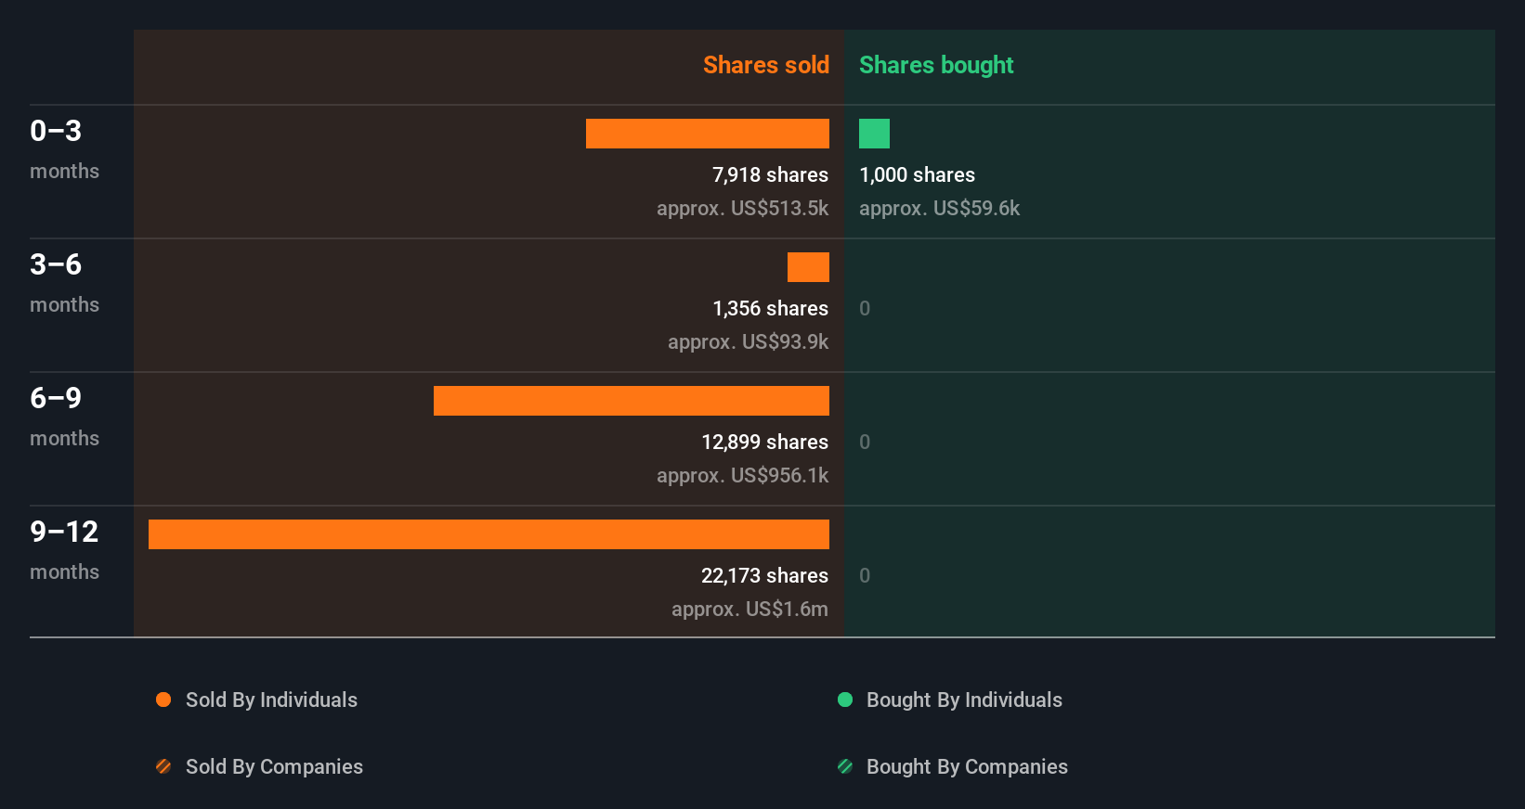Click the Shares bought column header
Viewport: 1525px width, 809px height.
(x=936, y=65)
